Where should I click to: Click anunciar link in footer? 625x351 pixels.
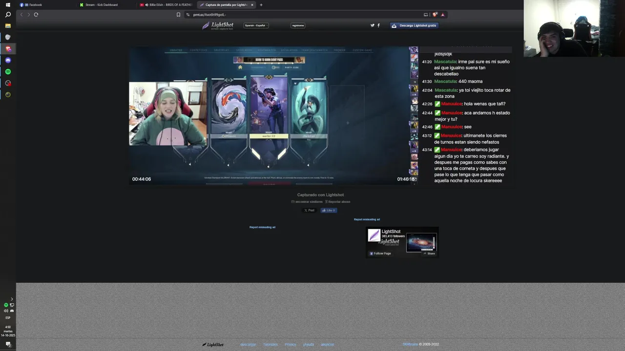(328, 344)
